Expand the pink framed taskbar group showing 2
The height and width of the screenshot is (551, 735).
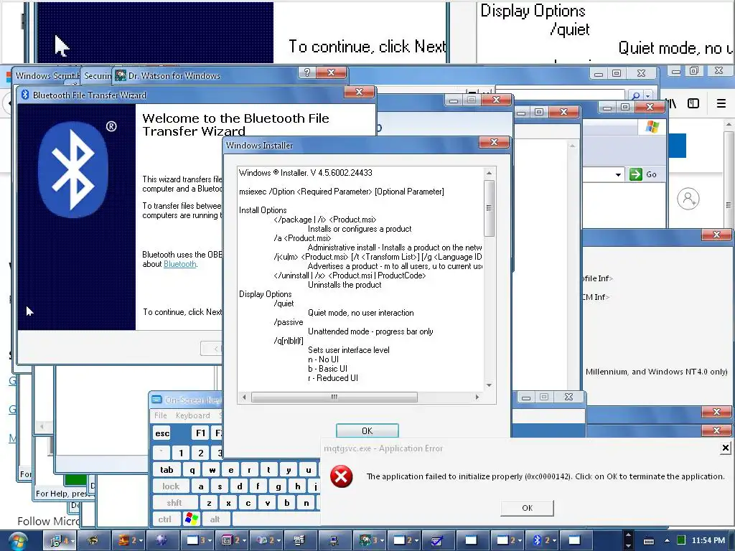tap(232, 540)
